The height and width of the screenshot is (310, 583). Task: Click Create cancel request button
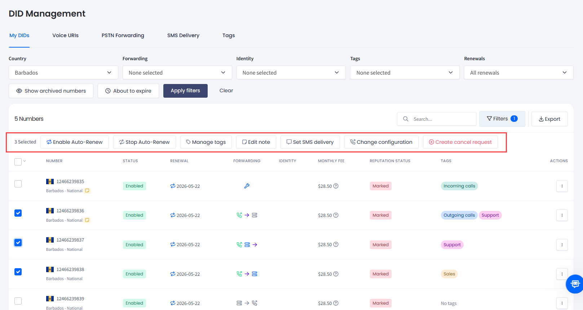[460, 142]
